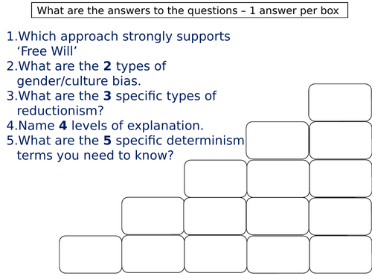Click the bottom box of the five-box column
This screenshot has height=279, width=372.
click(341, 254)
